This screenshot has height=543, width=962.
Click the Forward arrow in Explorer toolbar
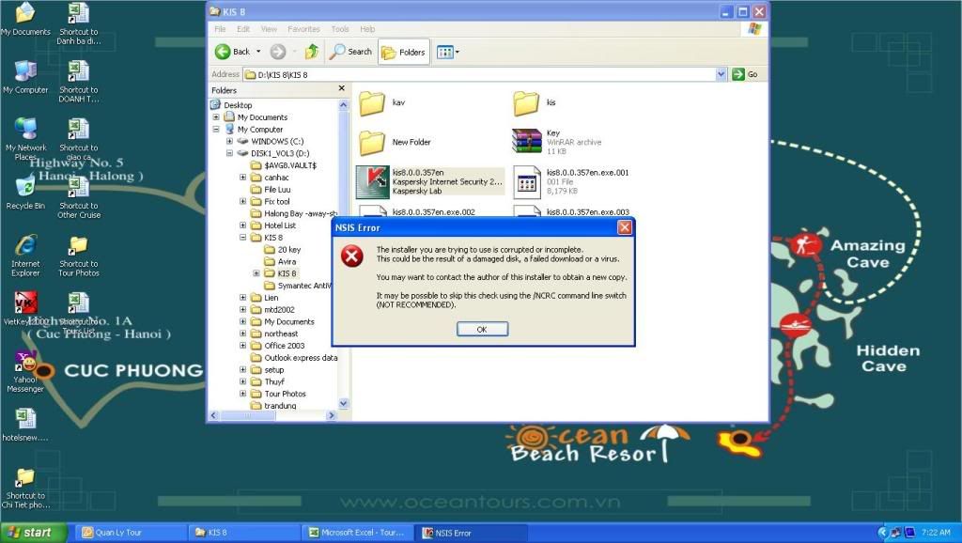[x=278, y=53]
